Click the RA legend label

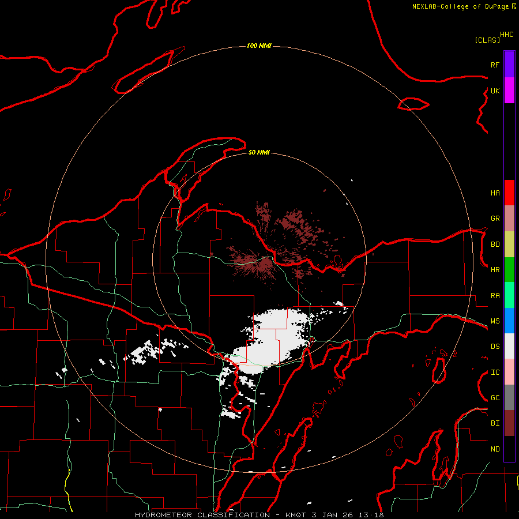tap(495, 296)
